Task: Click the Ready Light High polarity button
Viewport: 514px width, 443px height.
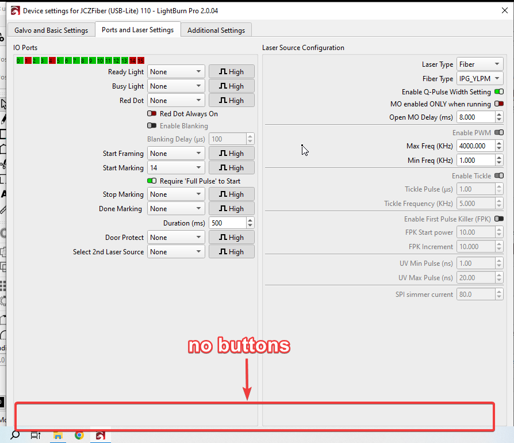Action: (231, 72)
